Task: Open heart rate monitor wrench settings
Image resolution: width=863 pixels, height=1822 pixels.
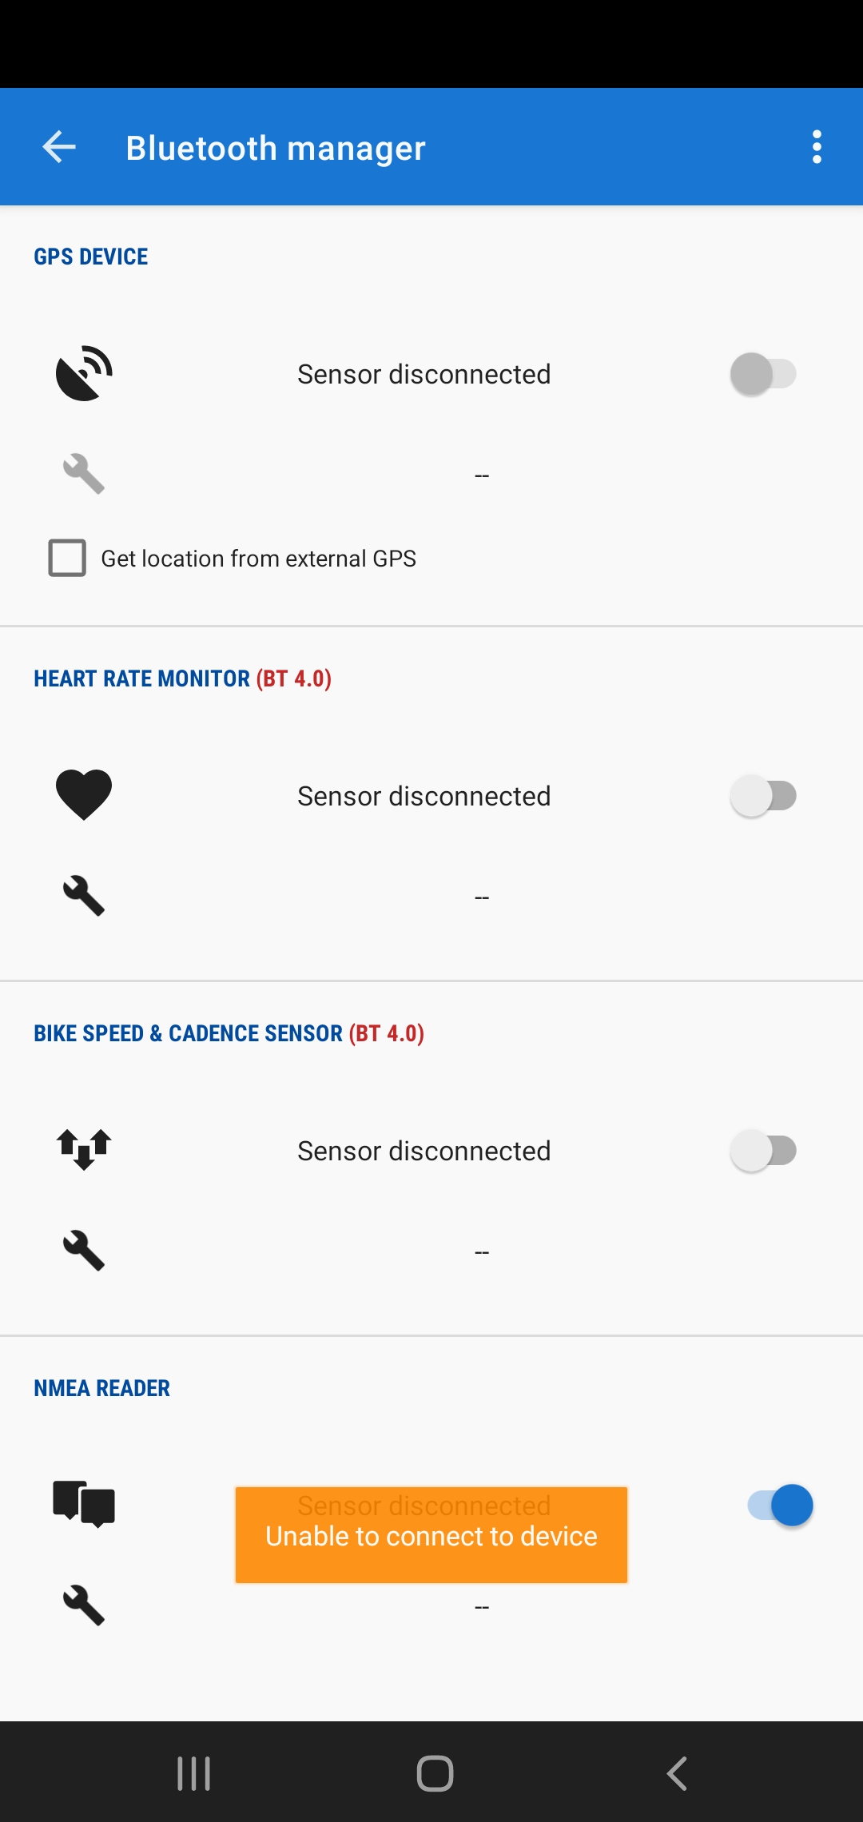Action: click(84, 896)
